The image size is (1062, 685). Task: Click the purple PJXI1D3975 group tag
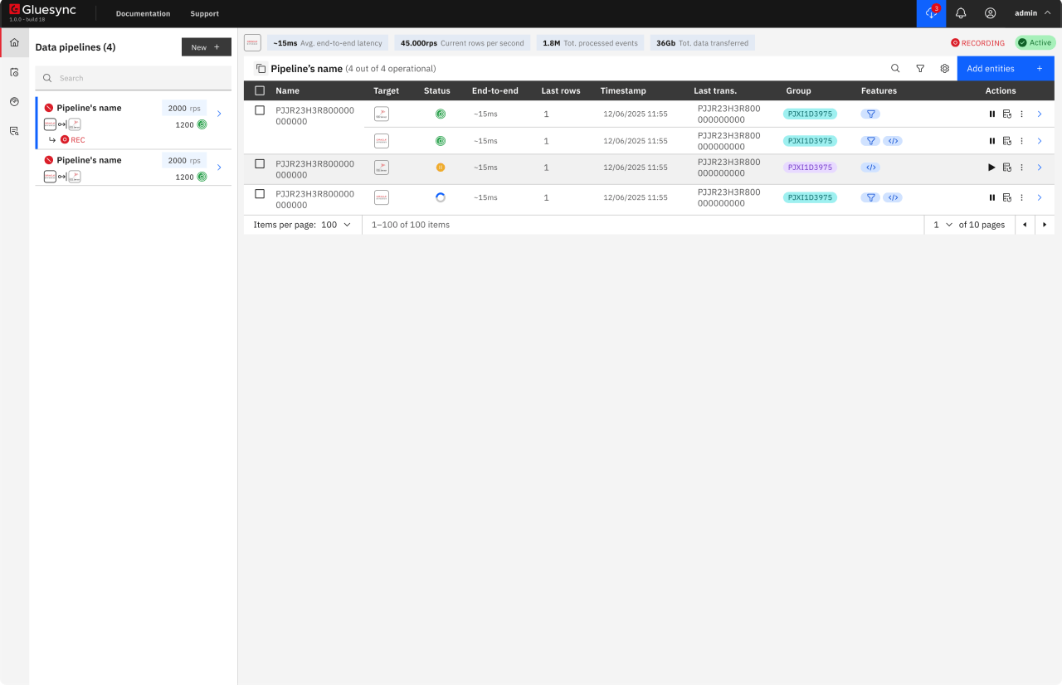[810, 168]
